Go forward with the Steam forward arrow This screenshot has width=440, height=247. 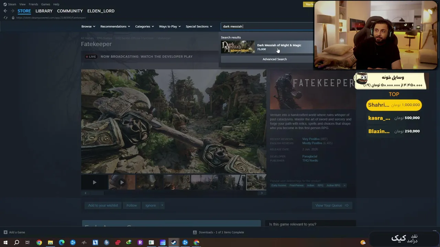13,11
